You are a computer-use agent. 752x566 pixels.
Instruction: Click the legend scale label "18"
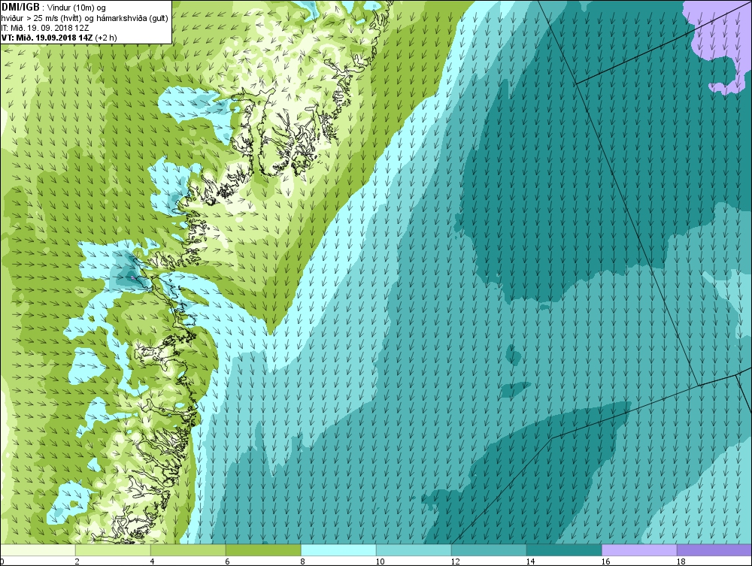coord(681,561)
